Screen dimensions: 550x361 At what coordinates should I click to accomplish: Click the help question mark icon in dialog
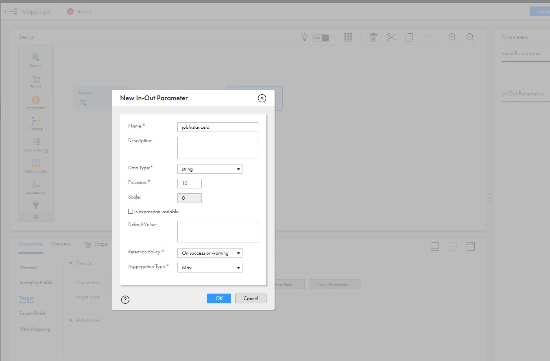pos(125,300)
